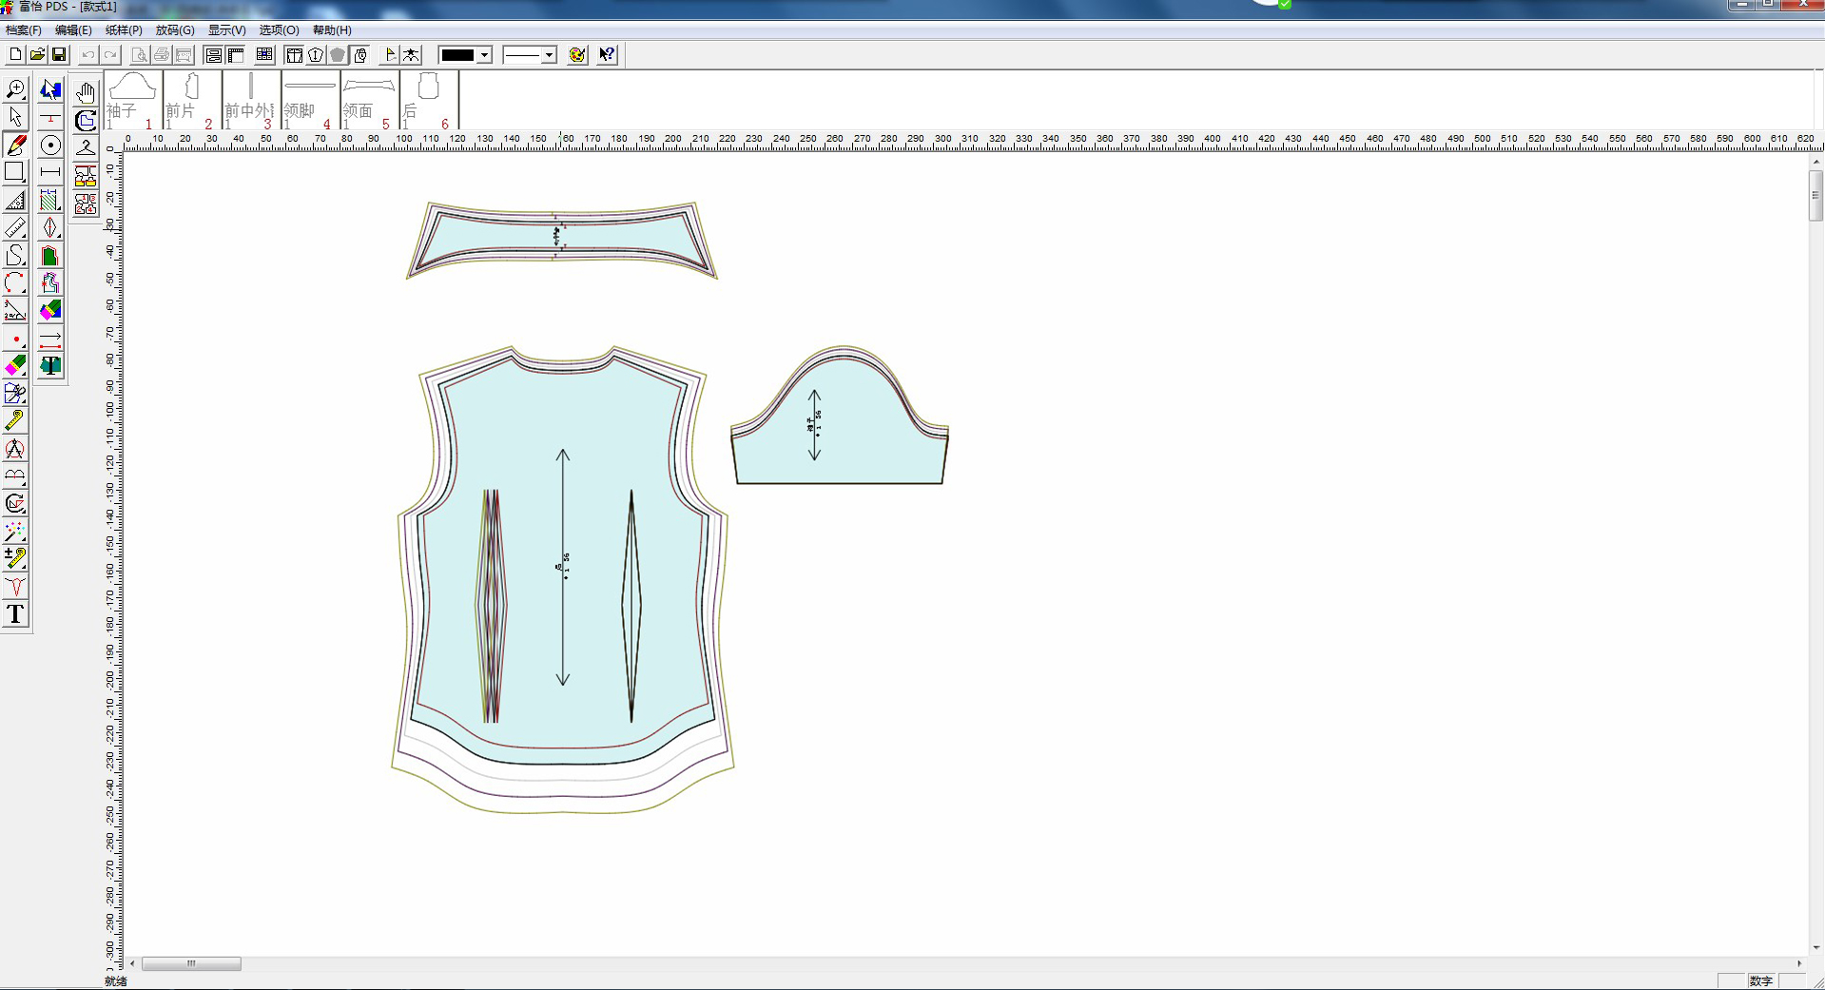Activate the magnifier zoom tool
The height and width of the screenshot is (990, 1825).
(x=15, y=89)
